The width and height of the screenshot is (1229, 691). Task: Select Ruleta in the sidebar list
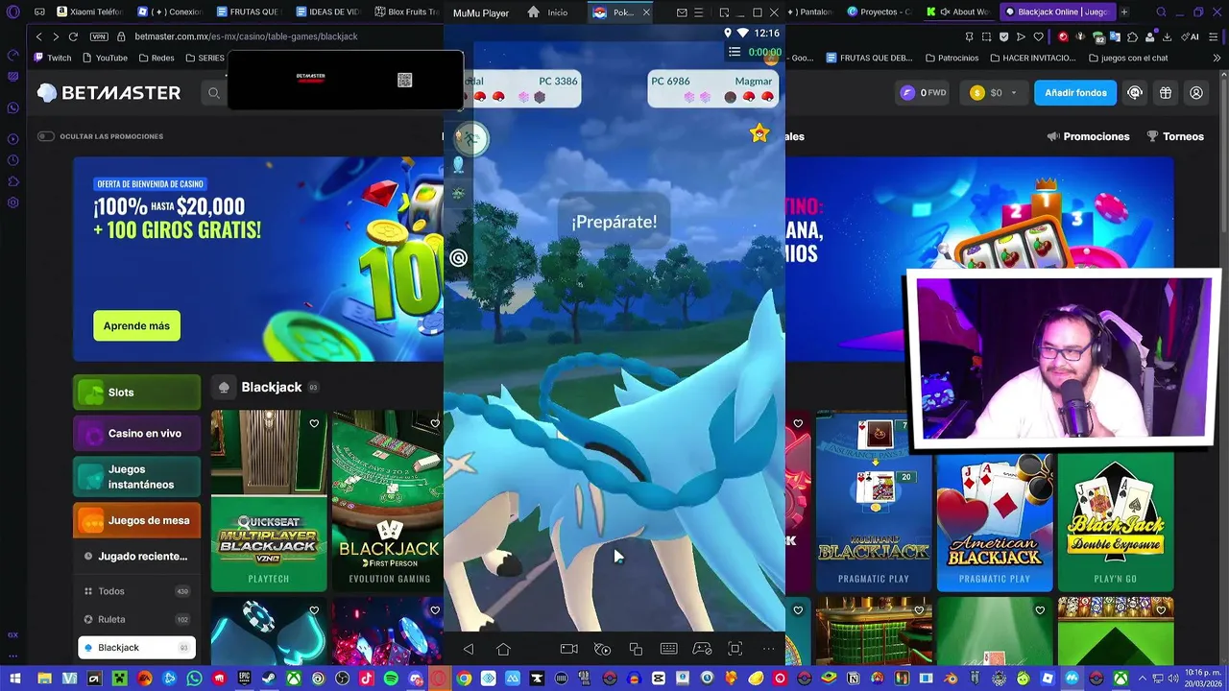click(x=136, y=620)
